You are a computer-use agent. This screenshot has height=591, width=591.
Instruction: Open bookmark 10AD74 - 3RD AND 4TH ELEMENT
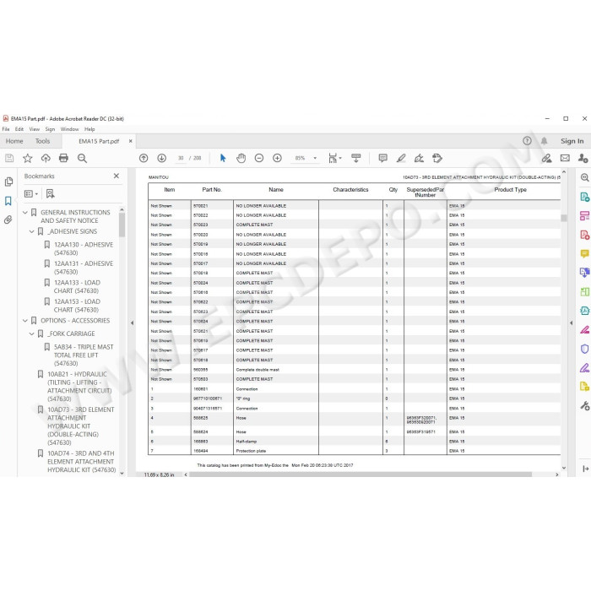(x=81, y=462)
